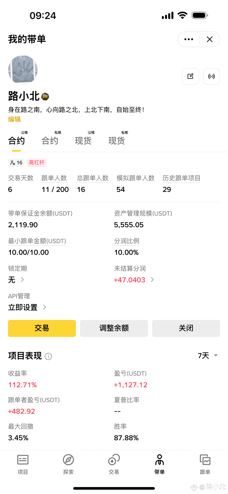
Task: Expand the 锁定期 setting chevron
Action: (22, 280)
